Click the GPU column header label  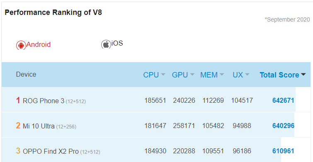tap(180, 75)
